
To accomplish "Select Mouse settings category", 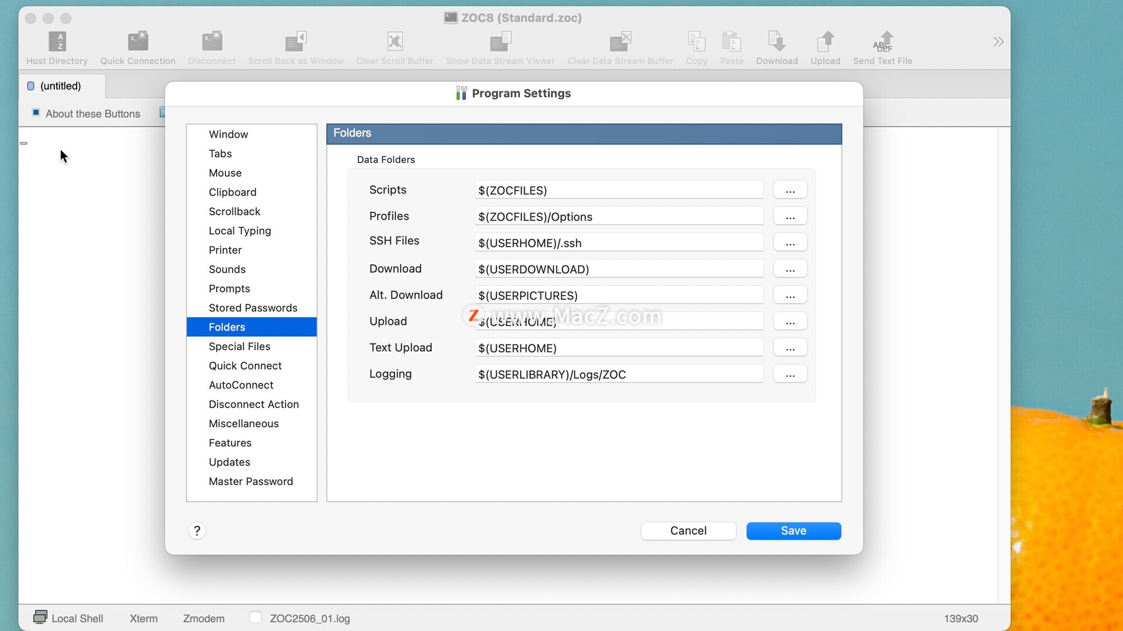I will click(x=252, y=173).
